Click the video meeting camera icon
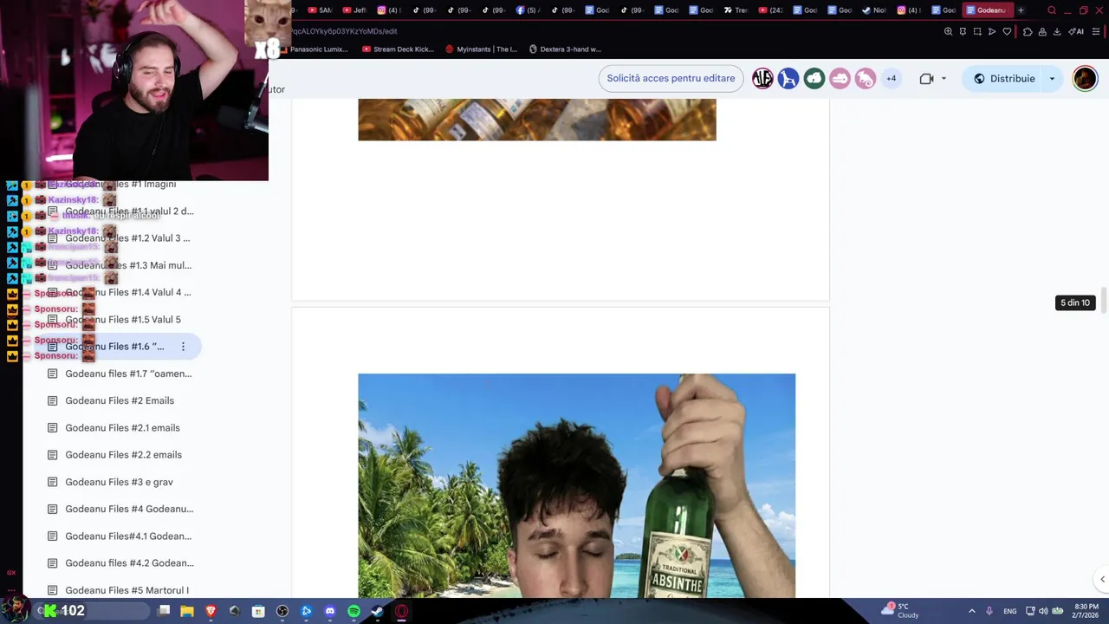1109x624 pixels. [926, 79]
